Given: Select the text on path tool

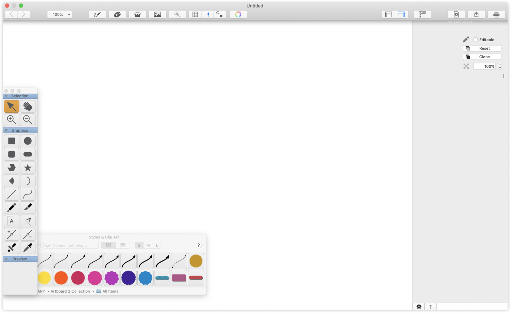Looking at the screenshot, I should [x=28, y=221].
